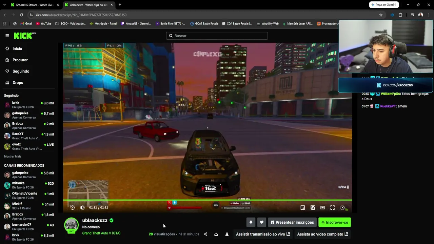This screenshot has height=244, width=434.
Task: Toggle channel notifications bell
Action: click(251, 222)
